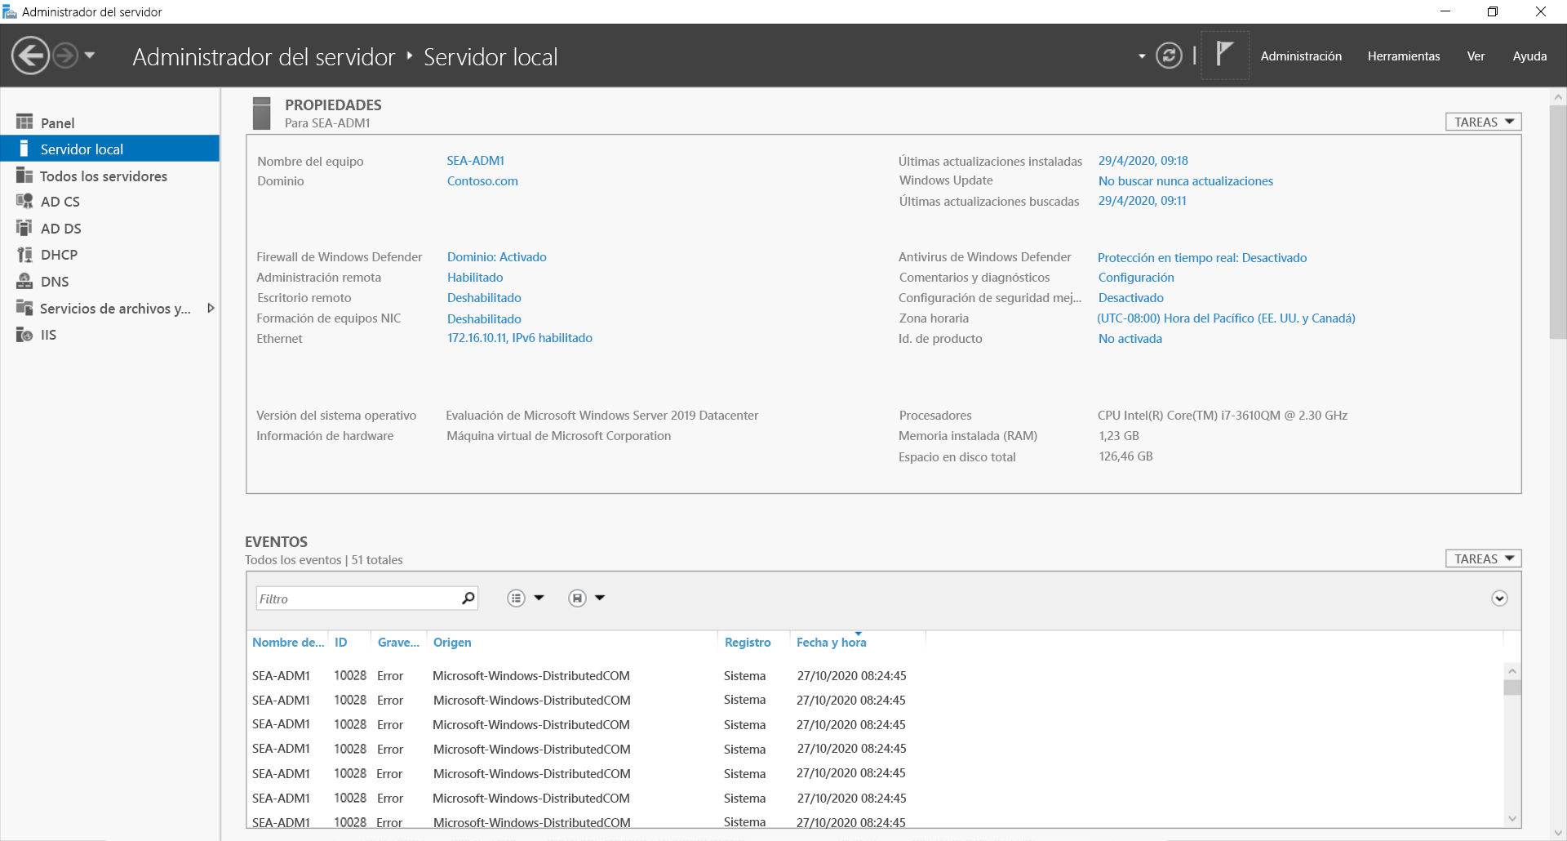Open dropdown arrow beside criteria list icon
Screen dimensions: 1567x841
click(539, 598)
